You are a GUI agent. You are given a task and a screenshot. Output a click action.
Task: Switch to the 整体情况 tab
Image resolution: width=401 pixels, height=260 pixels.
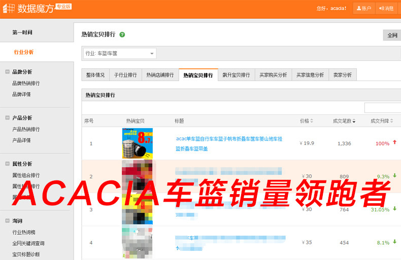[95, 75]
